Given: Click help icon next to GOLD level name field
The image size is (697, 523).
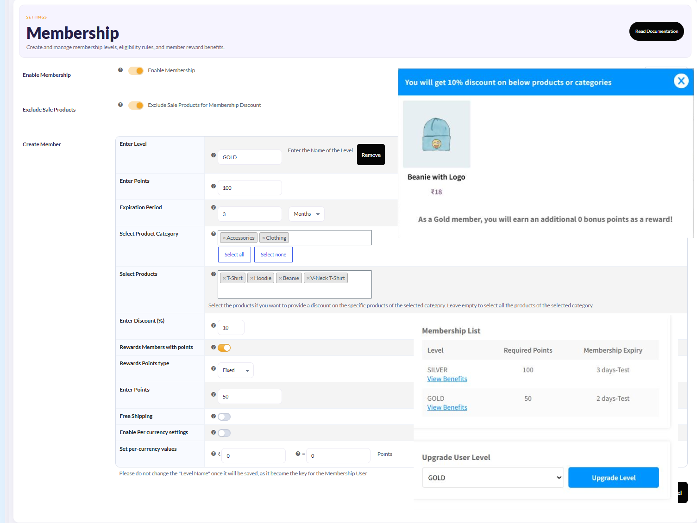Looking at the screenshot, I should coord(213,155).
